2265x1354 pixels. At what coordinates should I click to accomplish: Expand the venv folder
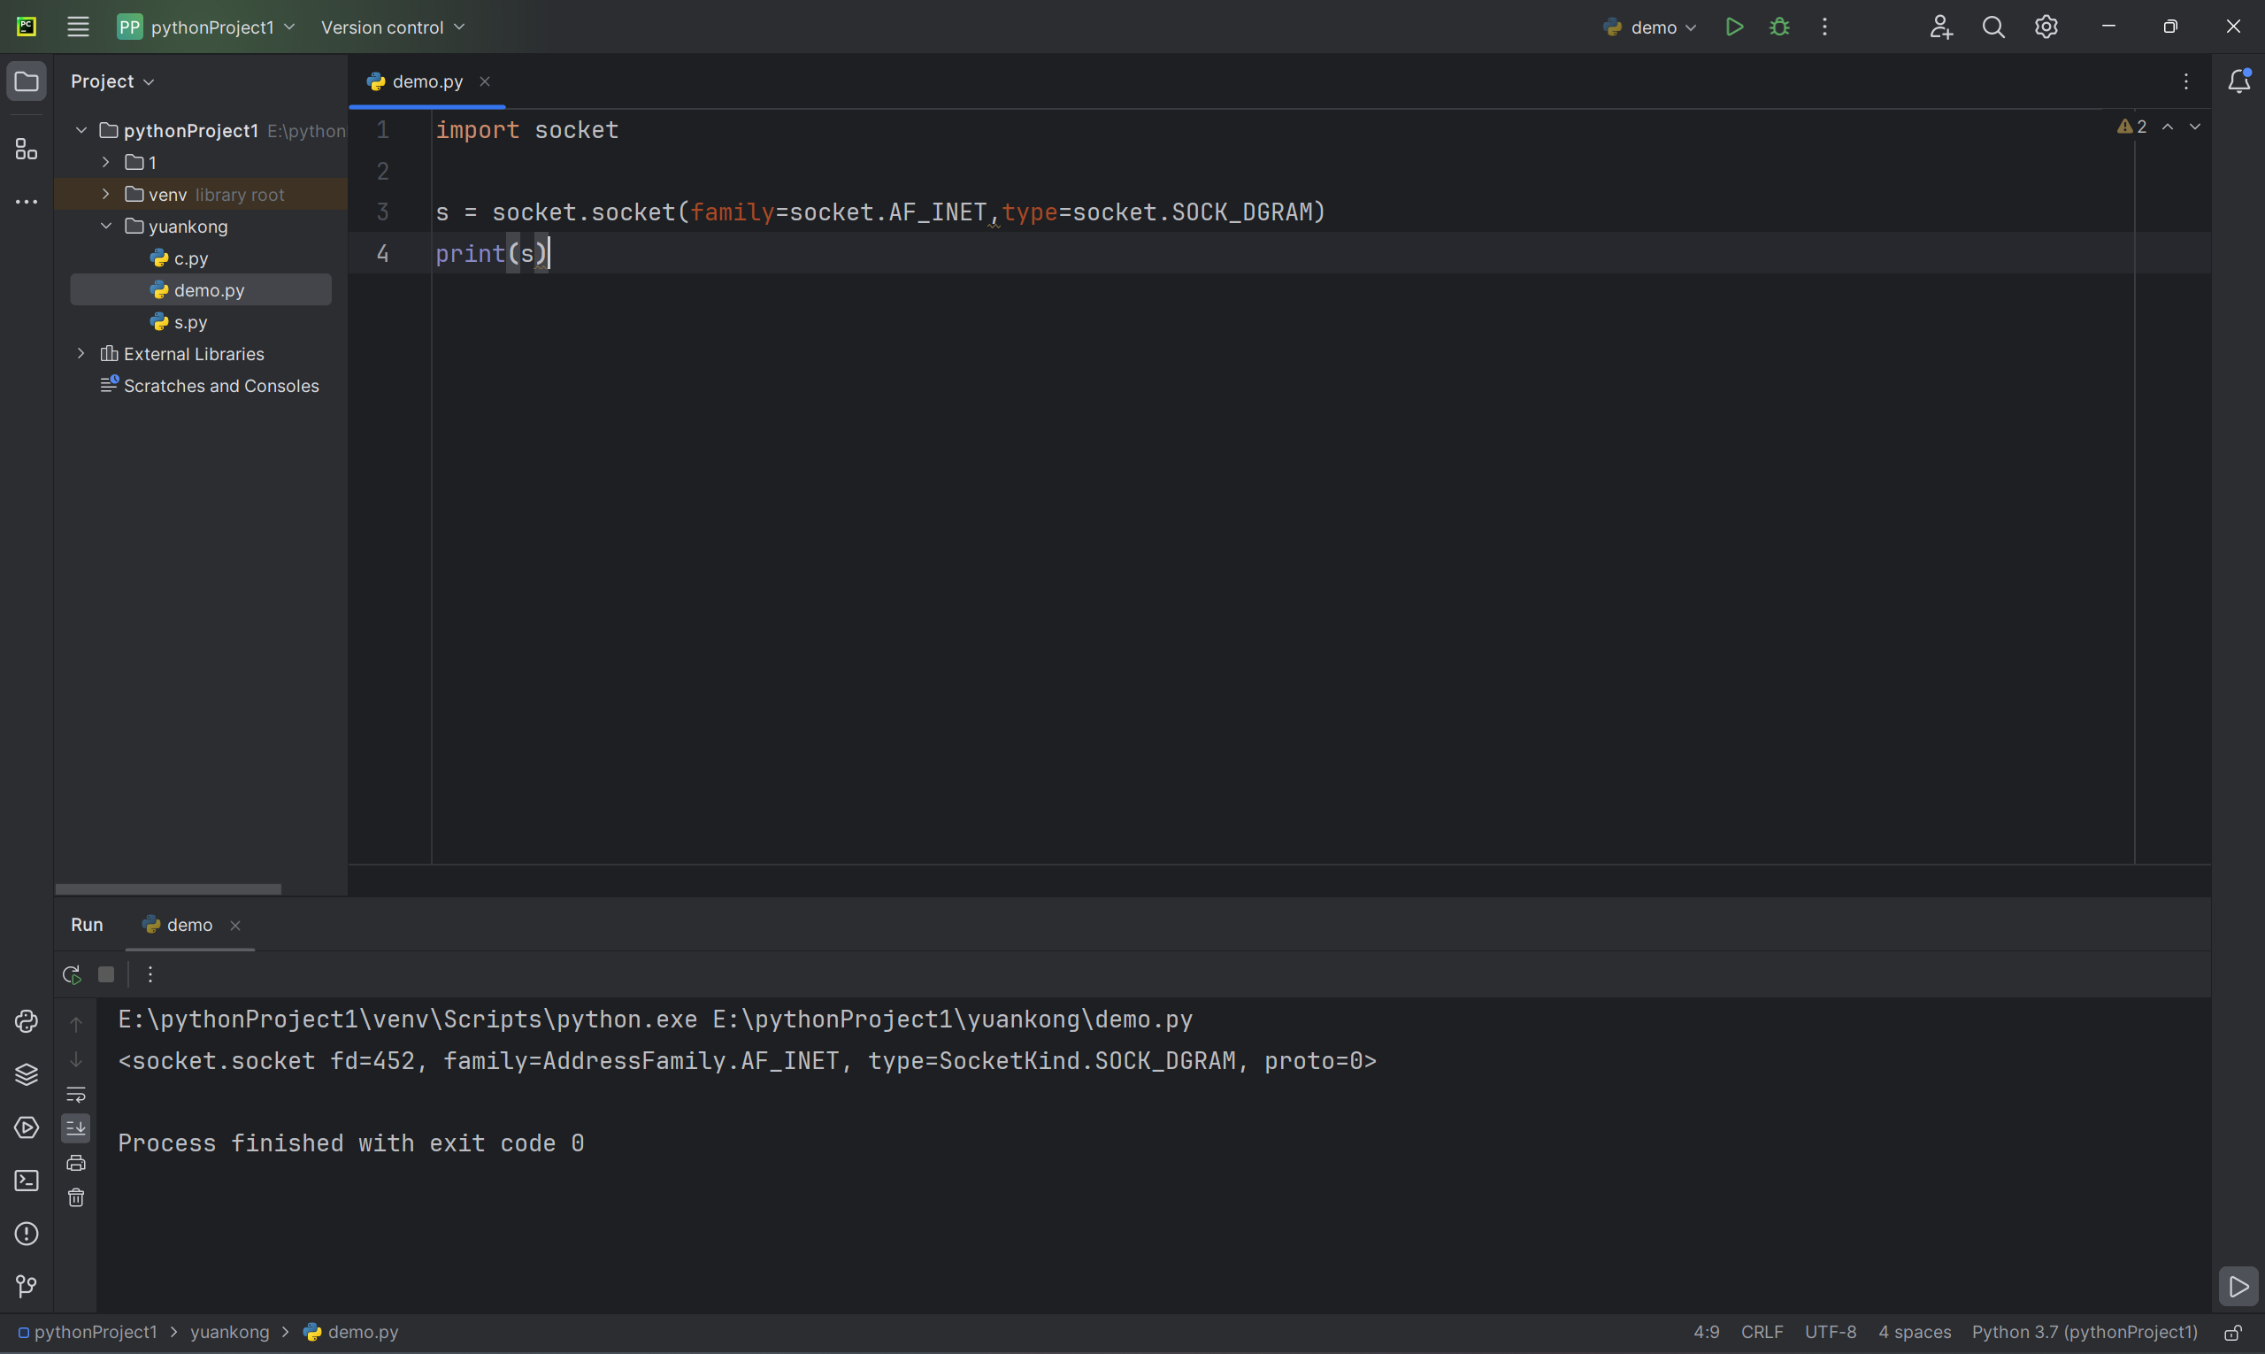point(106,194)
